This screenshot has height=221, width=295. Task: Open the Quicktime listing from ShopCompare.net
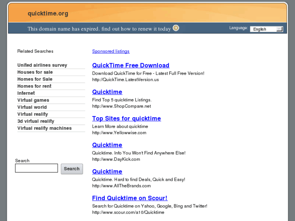tap(107, 92)
